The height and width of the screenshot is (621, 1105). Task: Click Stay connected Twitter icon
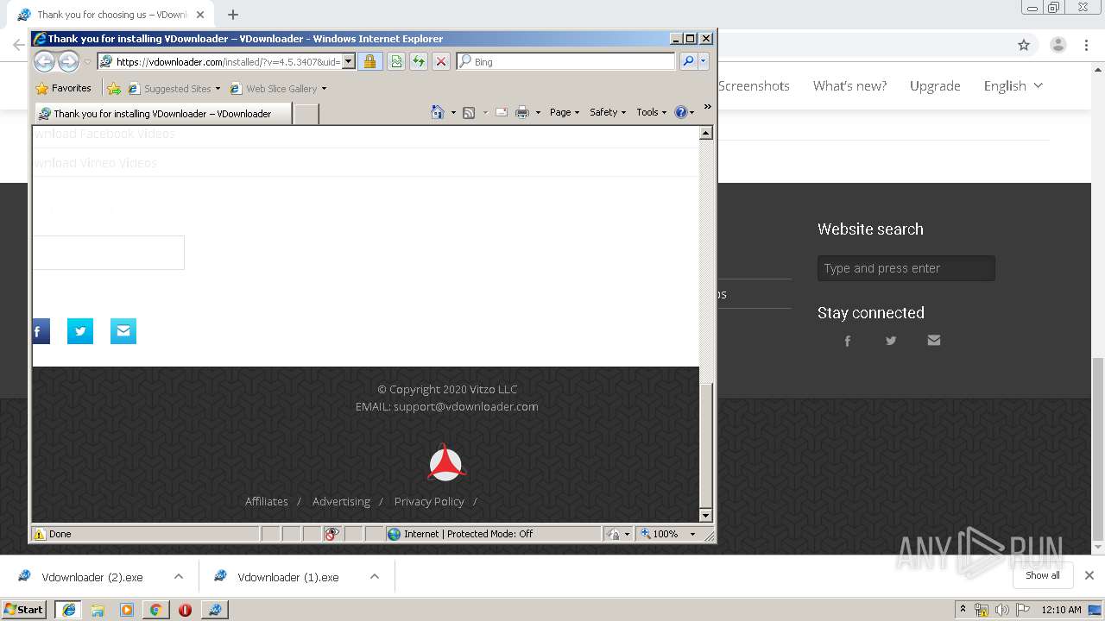click(x=891, y=341)
